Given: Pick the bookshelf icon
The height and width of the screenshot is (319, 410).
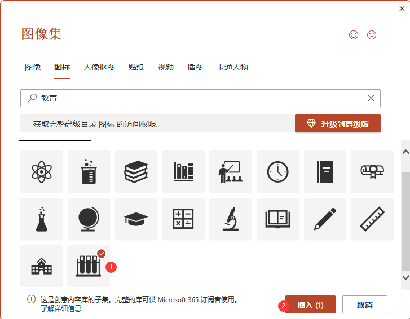Looking at the screenshot, I should (183, 172).
